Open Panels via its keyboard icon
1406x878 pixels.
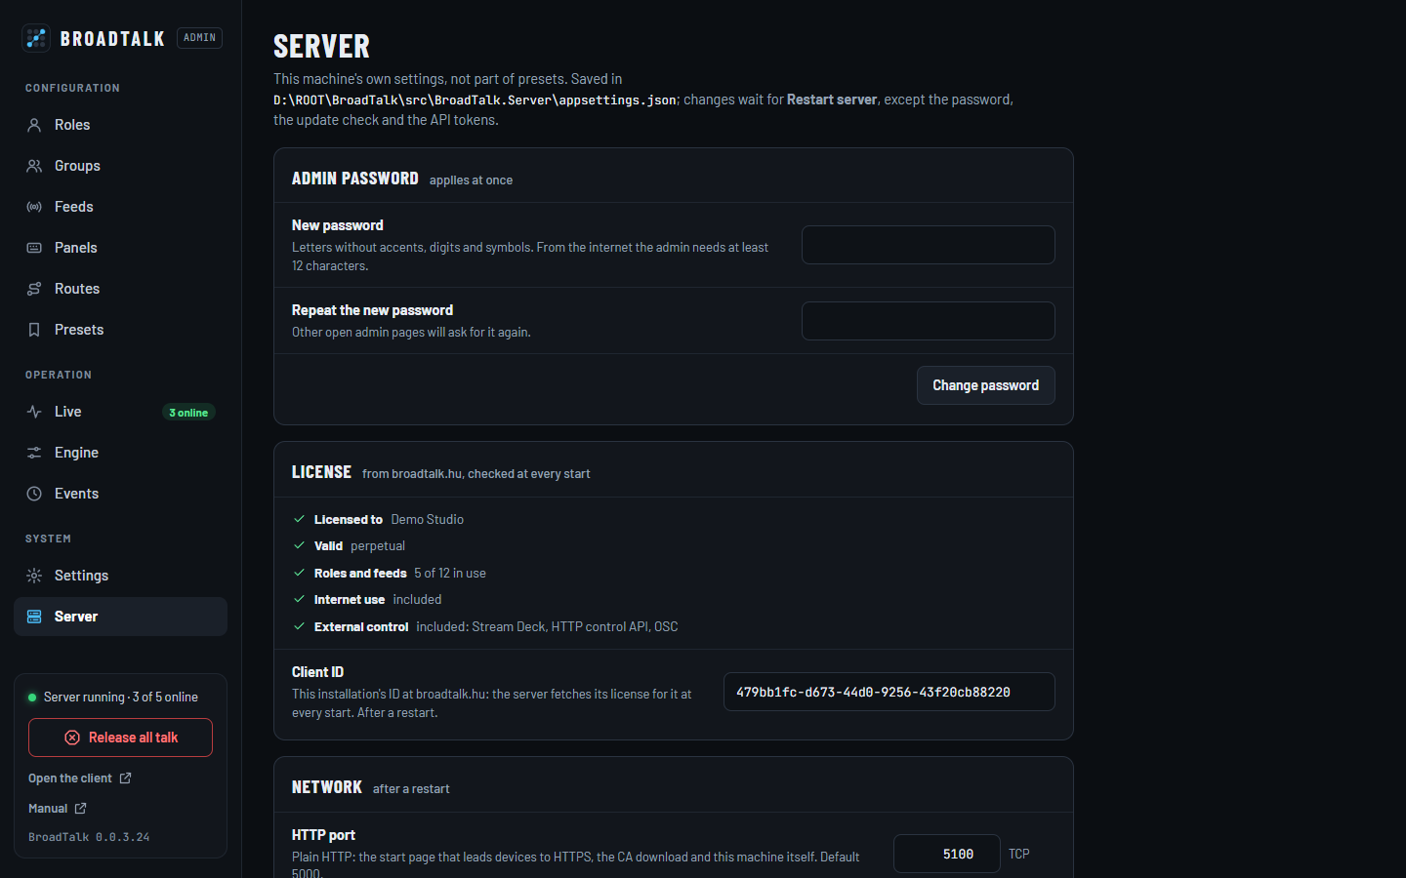(x=34, y=248)
